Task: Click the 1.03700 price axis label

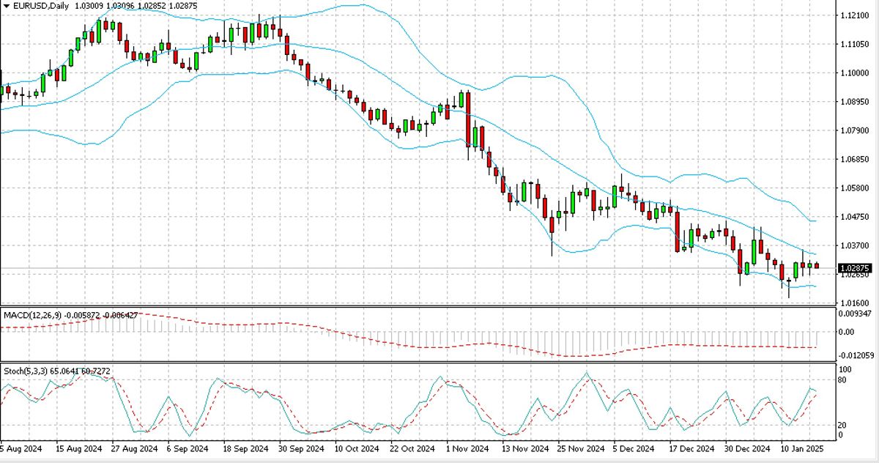Action: click(x=855, y=246)
